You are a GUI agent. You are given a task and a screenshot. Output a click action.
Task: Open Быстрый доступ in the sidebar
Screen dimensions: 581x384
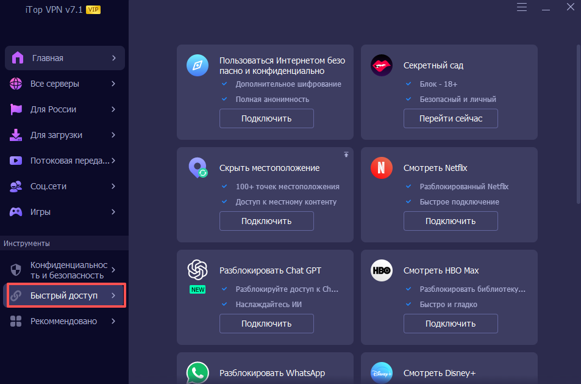(x=64, y=295)
